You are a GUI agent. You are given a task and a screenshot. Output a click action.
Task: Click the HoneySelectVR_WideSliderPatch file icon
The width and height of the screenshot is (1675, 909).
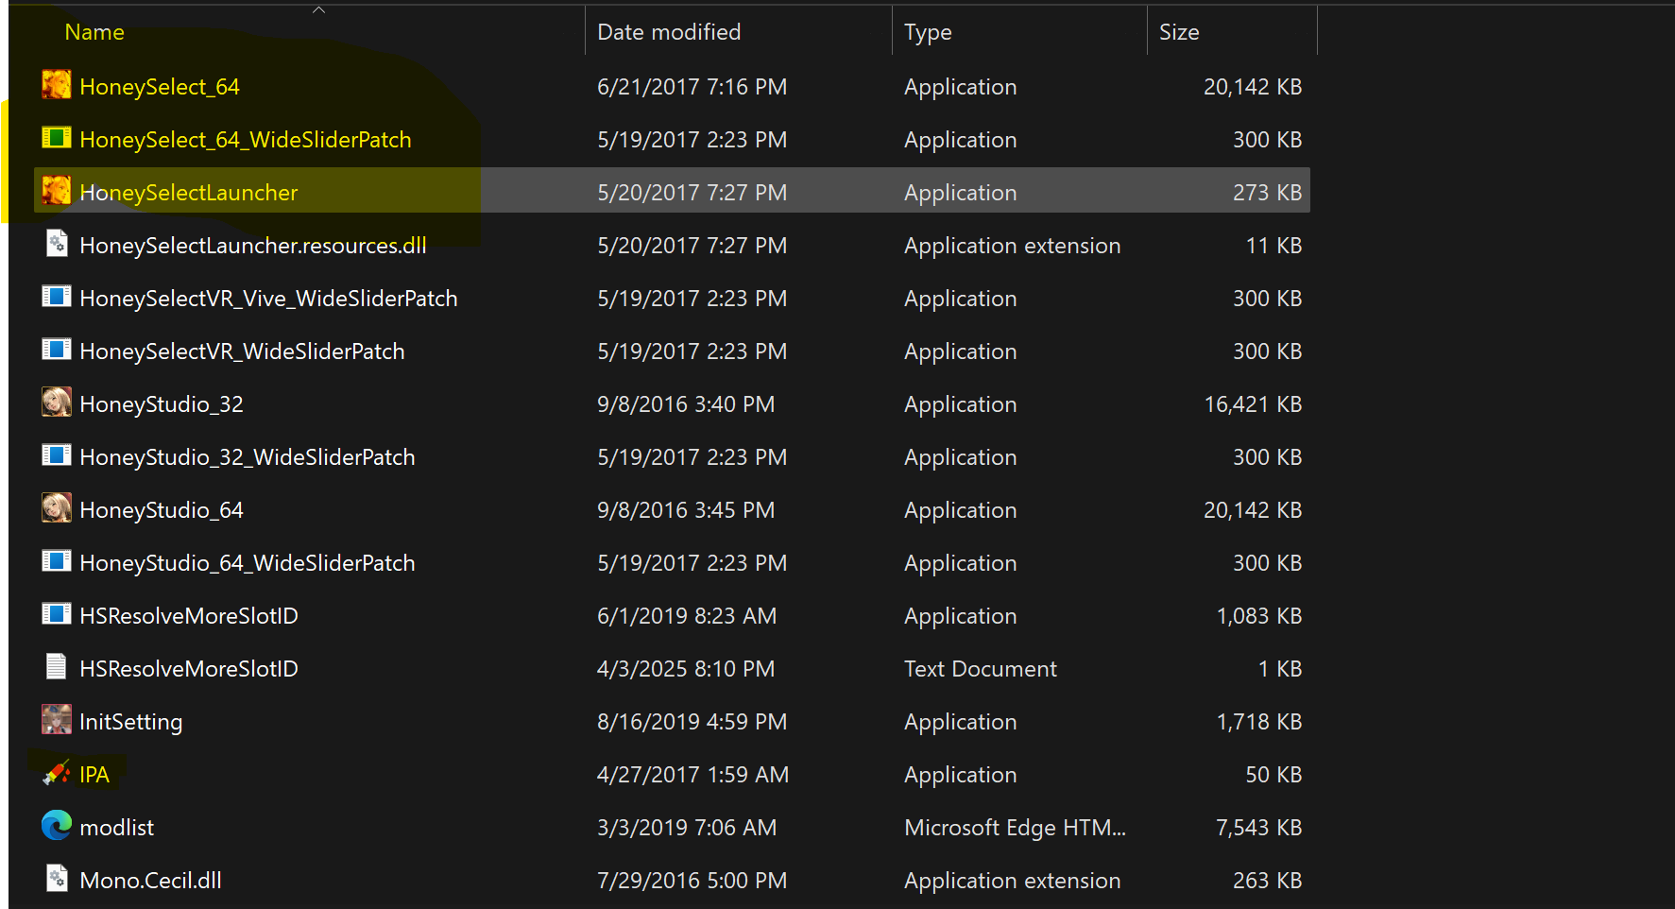tap(57, 350)
